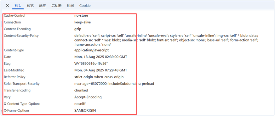This screenshot has height=116, width=275.
Task: Close the request details panel
Action: click(7, 5)
